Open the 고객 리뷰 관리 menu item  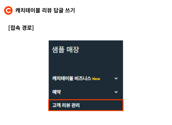click(x=86, y=105)
